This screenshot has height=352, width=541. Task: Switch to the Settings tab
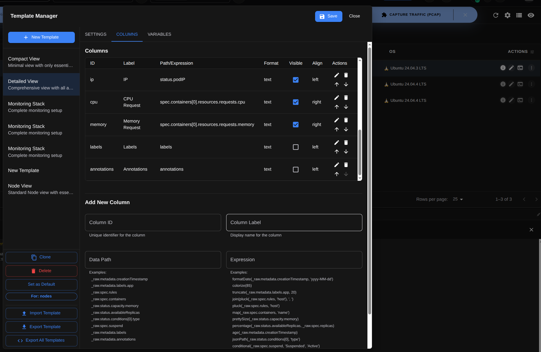coord(96,34)
